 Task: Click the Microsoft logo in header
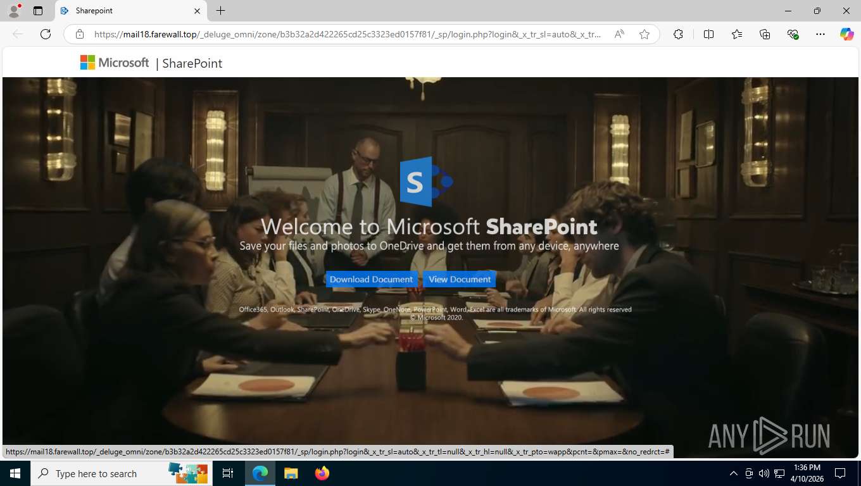point(115,63)
